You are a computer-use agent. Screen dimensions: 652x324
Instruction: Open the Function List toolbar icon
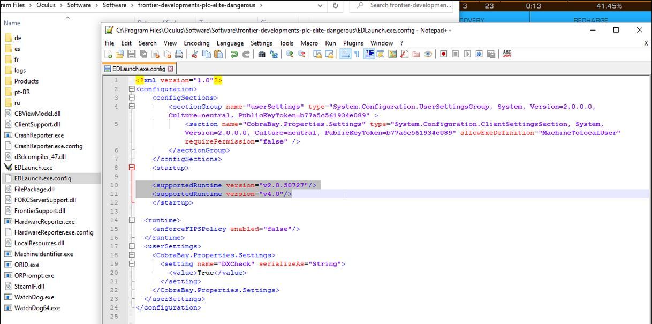pyautogui.click(x=404, y=54)
